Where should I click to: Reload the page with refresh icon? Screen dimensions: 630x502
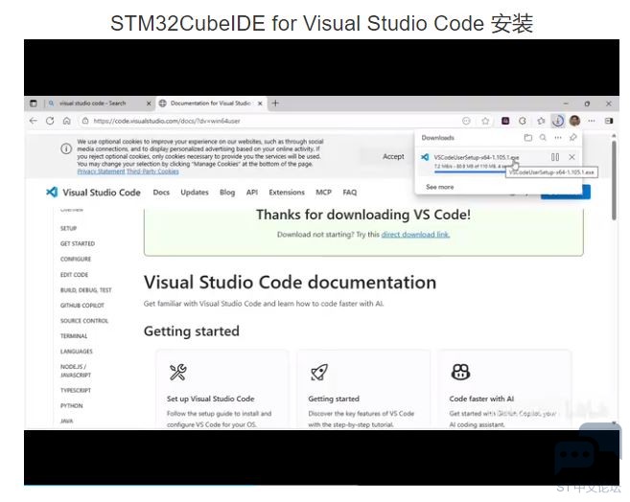coord(50,121)
